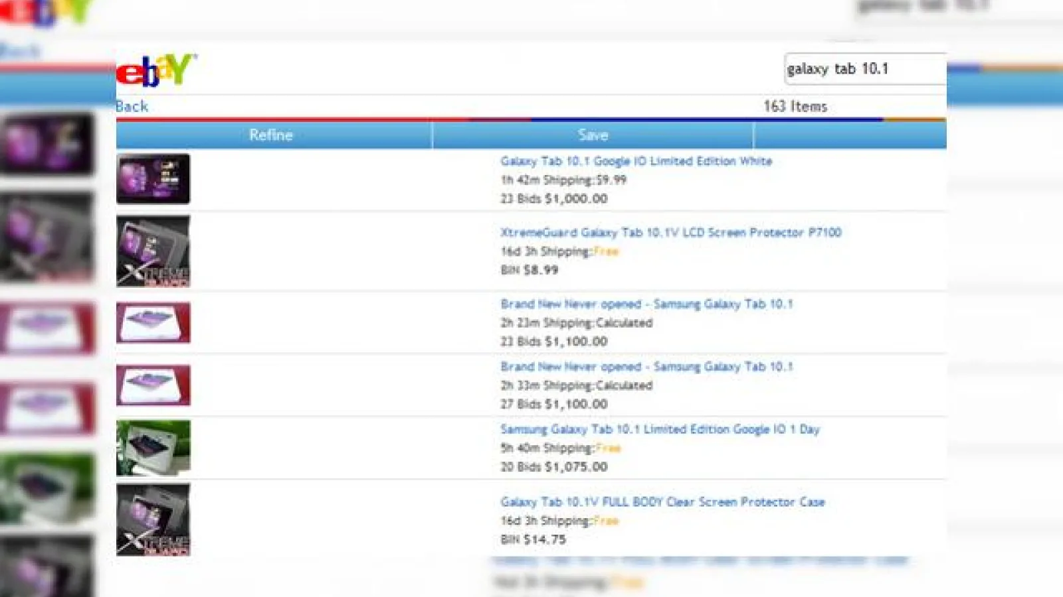
Task: Select the Save tab
Action: tap(593, 135)
